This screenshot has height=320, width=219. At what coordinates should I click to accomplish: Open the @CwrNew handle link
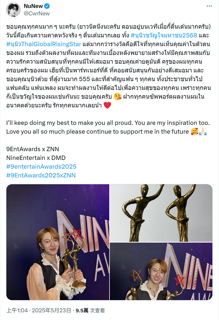(x=37, y=13)
